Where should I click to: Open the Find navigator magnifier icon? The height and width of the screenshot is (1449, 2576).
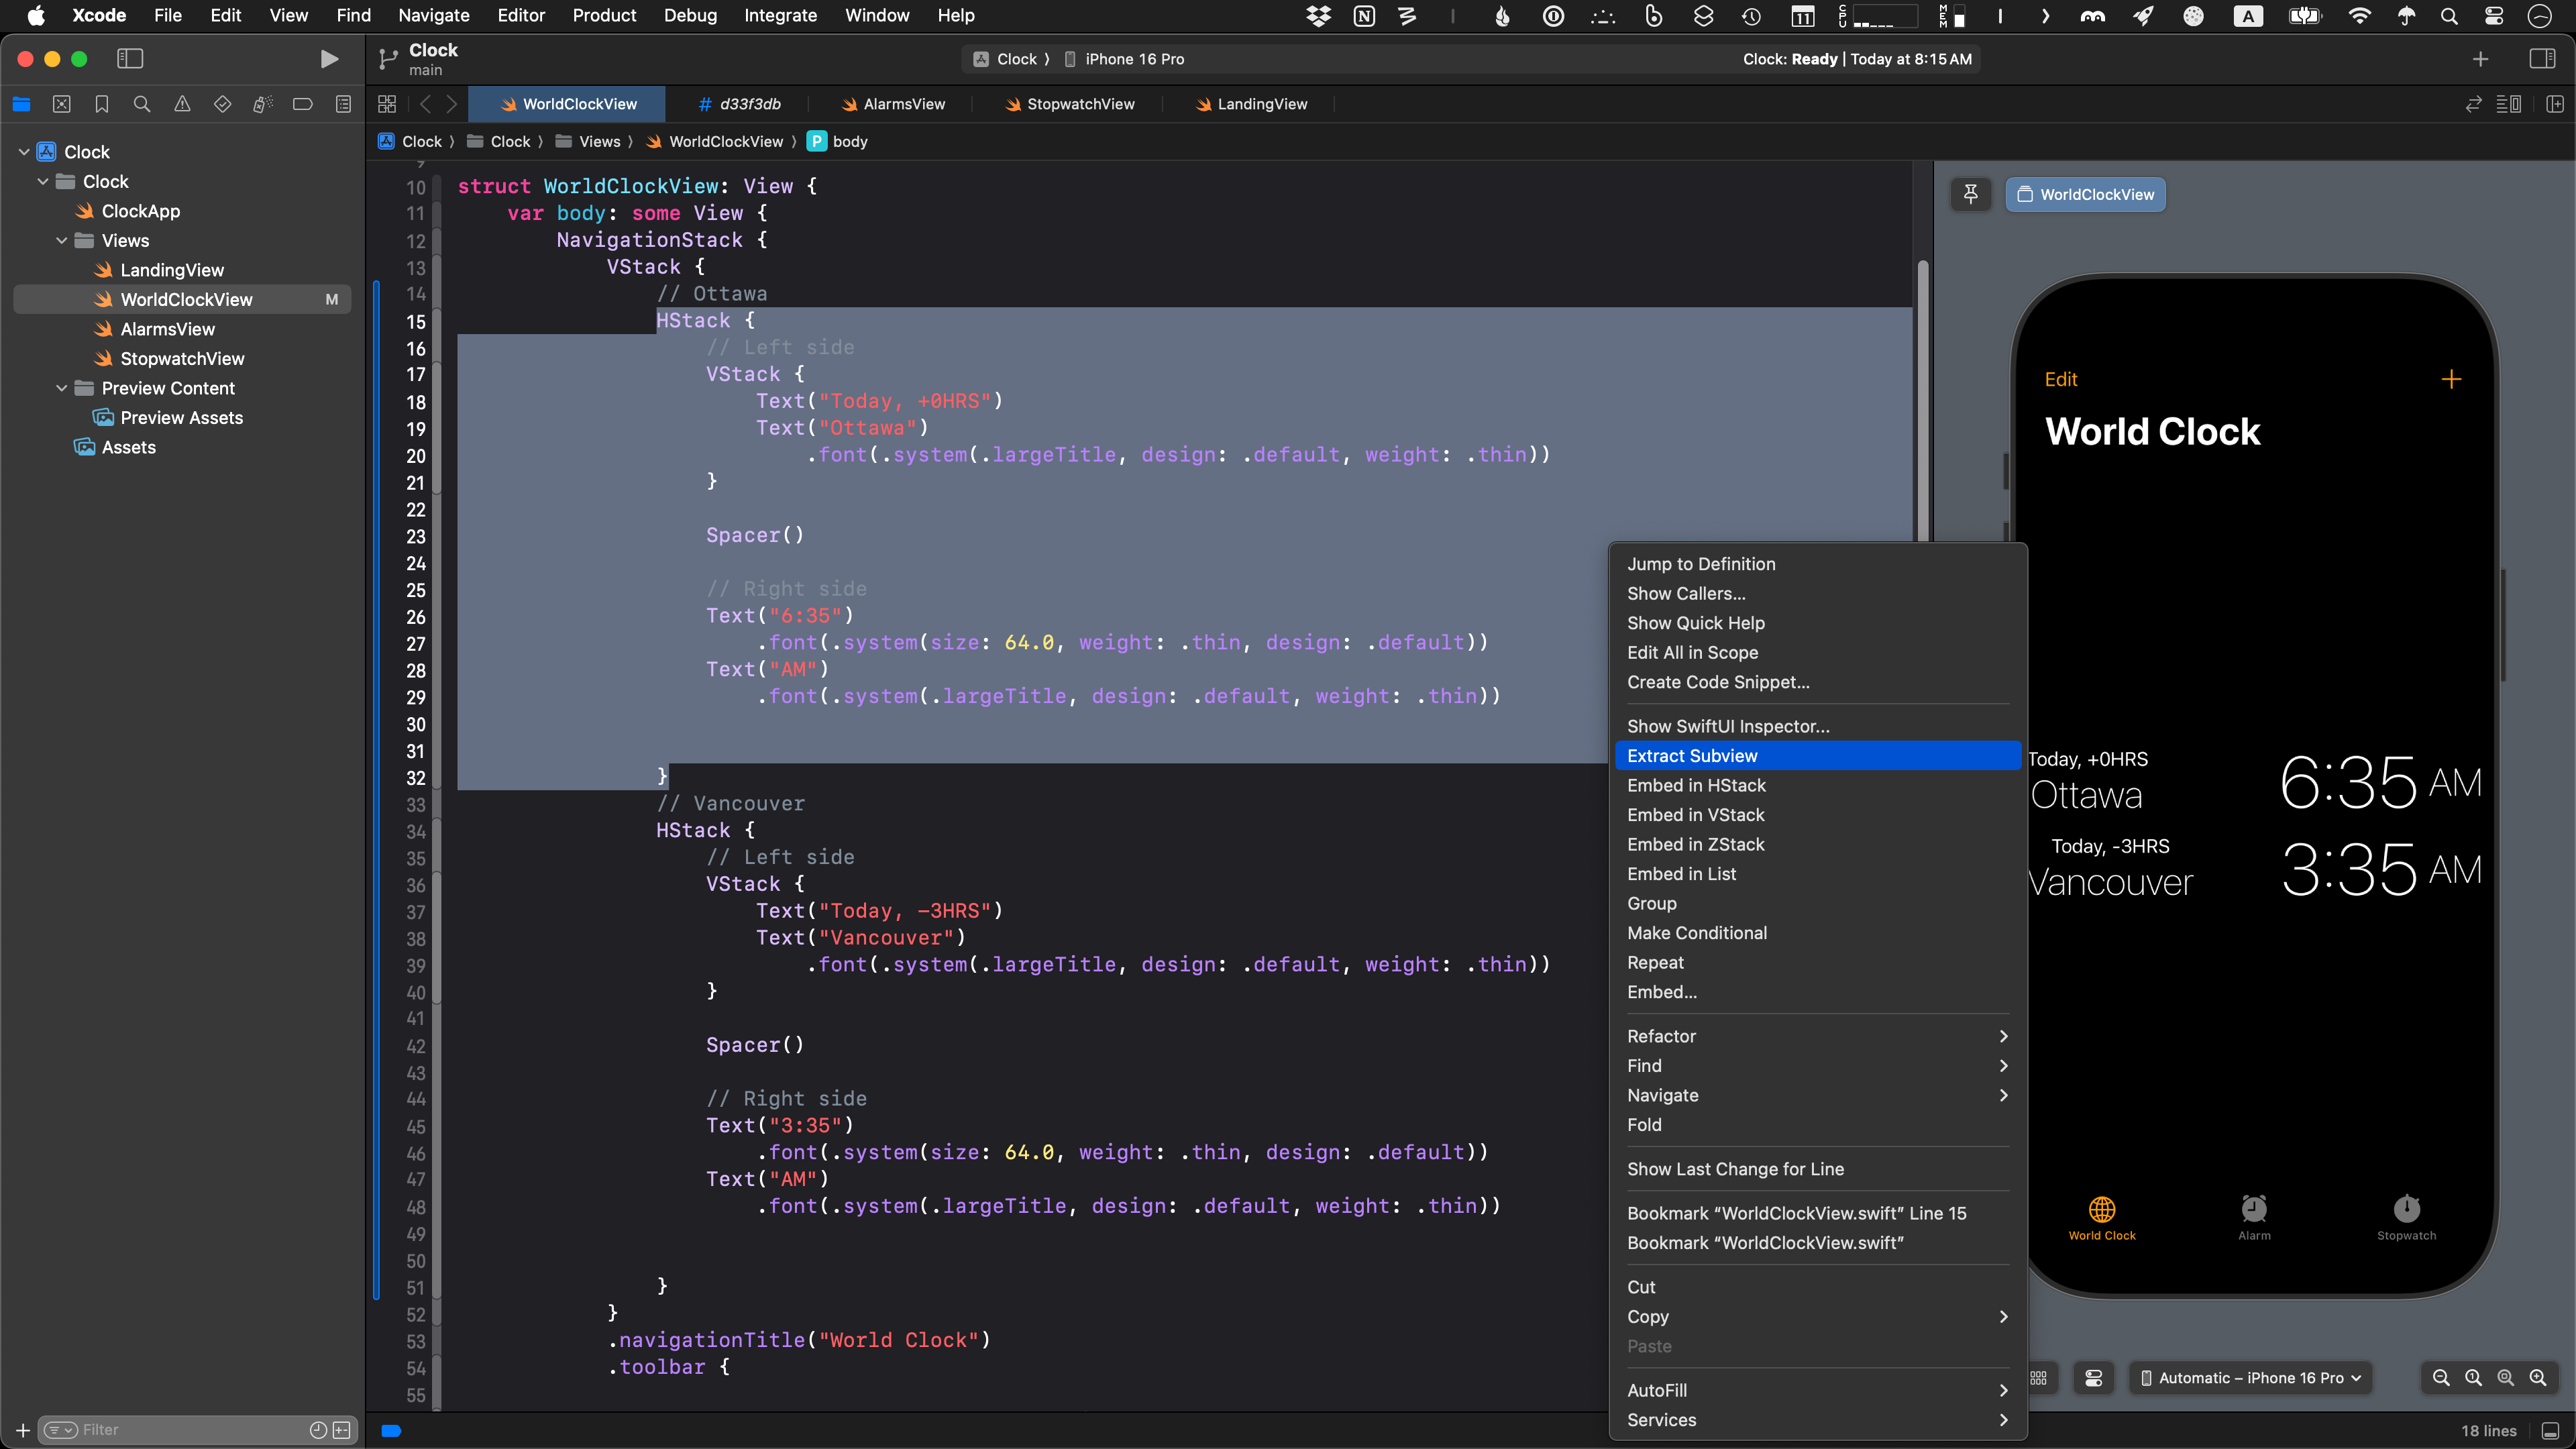pos(142,104)
